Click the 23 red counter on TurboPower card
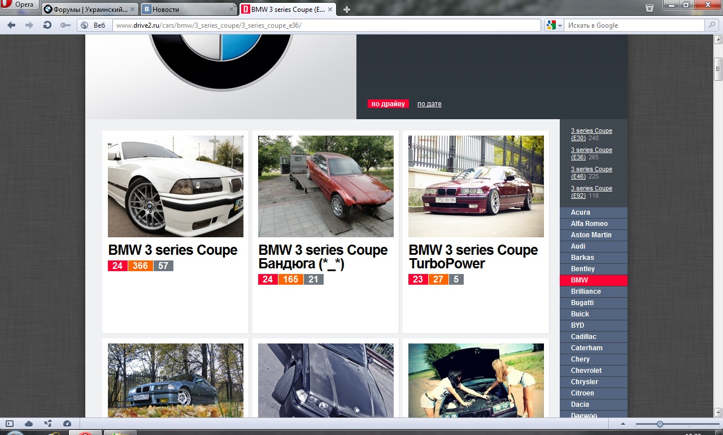723x435 pixels. click(x=418, y=279)
